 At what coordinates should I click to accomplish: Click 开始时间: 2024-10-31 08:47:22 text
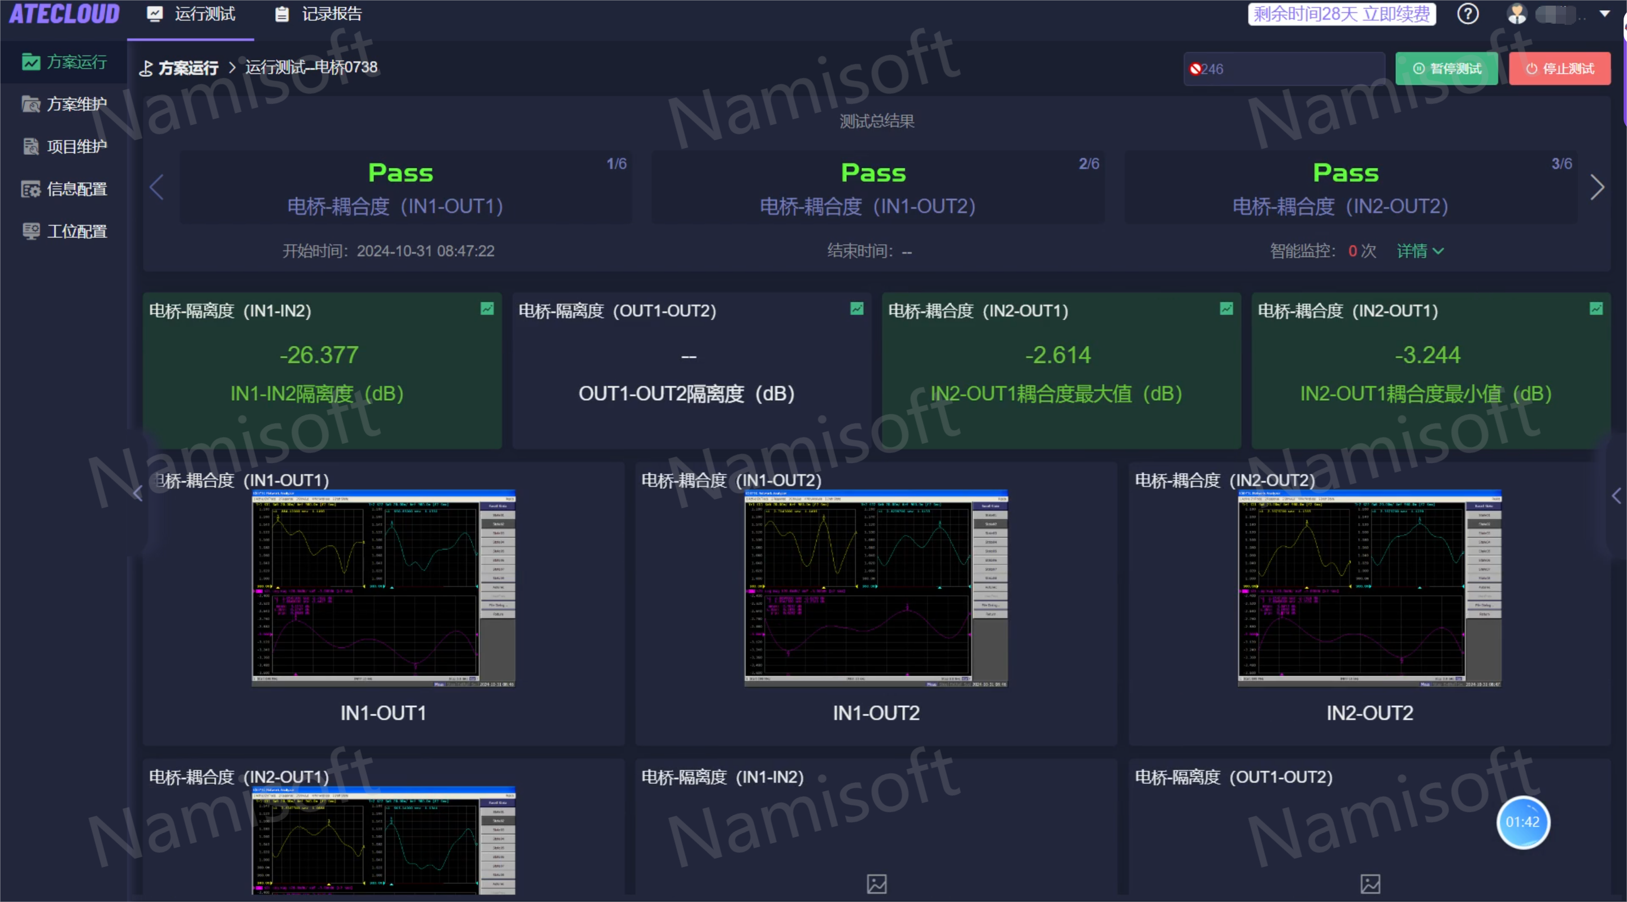389,251
